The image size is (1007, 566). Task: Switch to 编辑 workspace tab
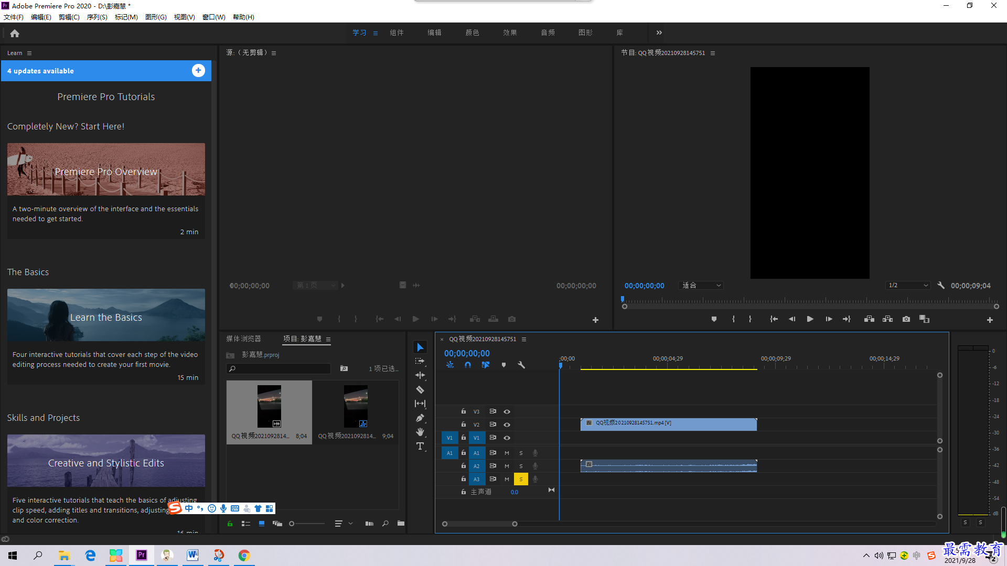(434, 32)
